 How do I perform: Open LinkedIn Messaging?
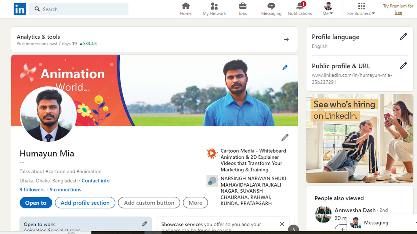[x=270, y=9]
